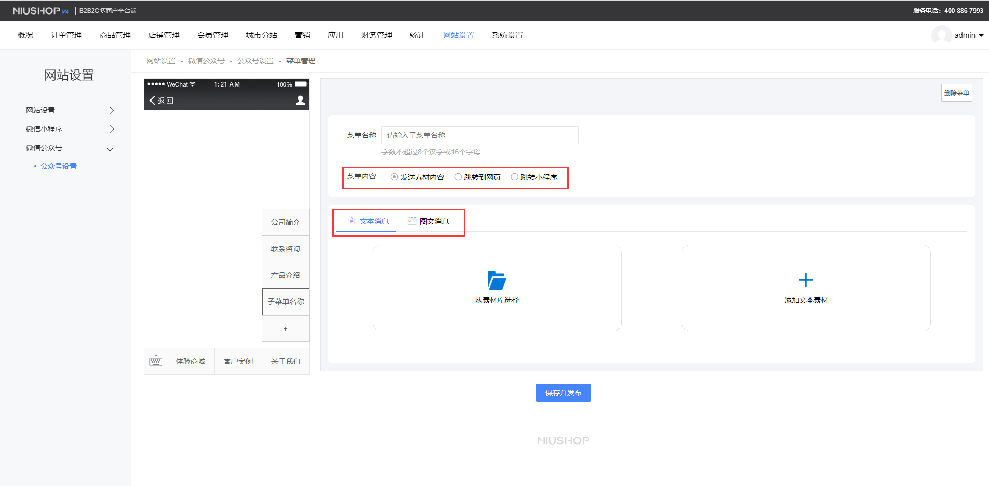989x486 pixels.
Task: Select 产品介绍 submenu in phone preview
Action: [x=285, y=275]
